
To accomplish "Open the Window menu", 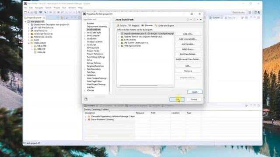I will point(72,8).
